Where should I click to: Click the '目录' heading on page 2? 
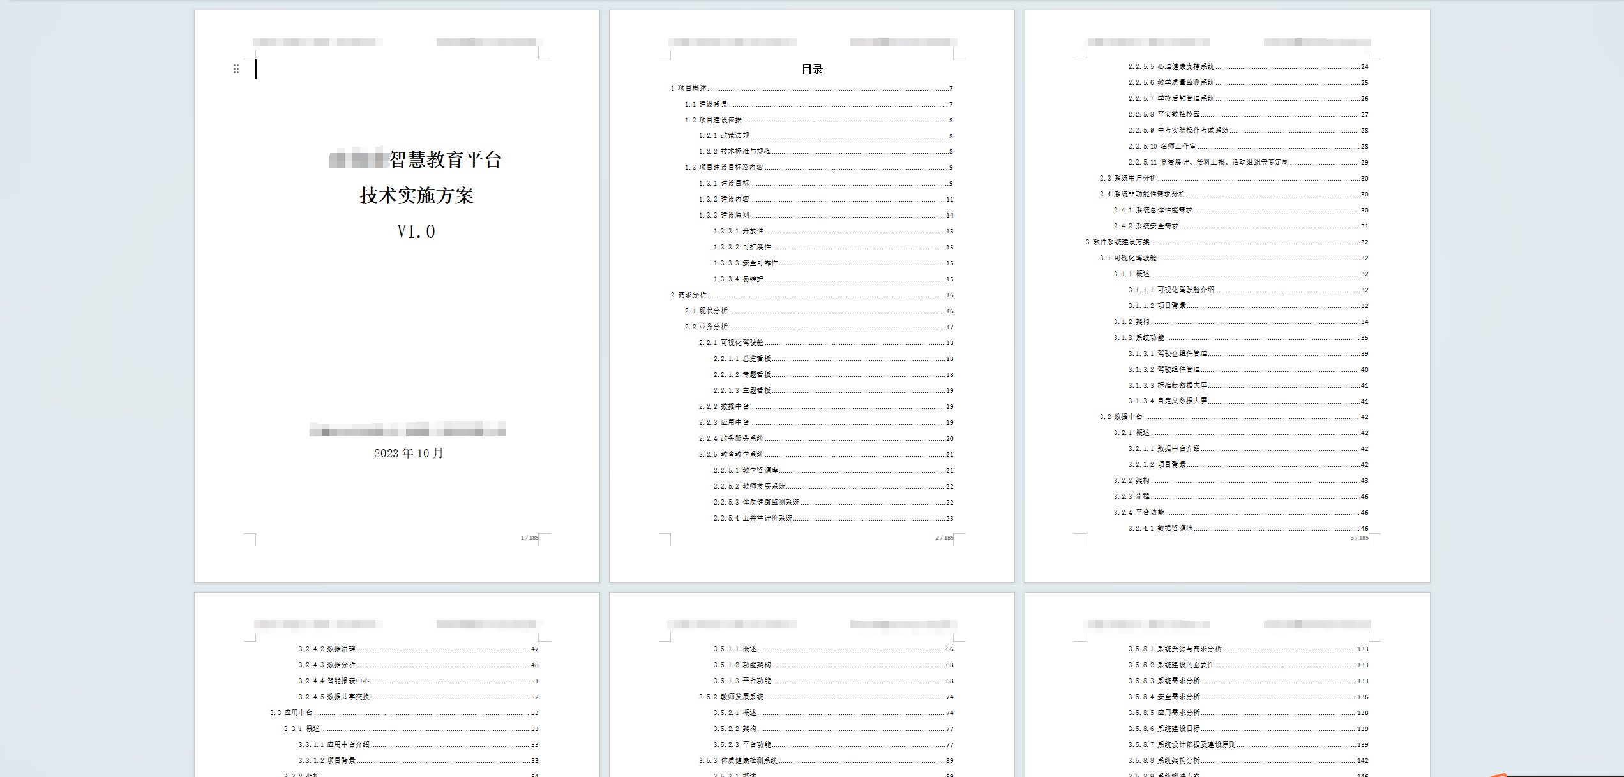click(812, 70)
